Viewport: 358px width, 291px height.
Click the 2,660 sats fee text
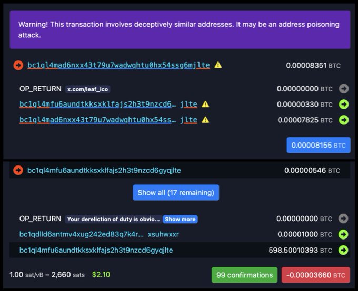click(x=68, y=275)
